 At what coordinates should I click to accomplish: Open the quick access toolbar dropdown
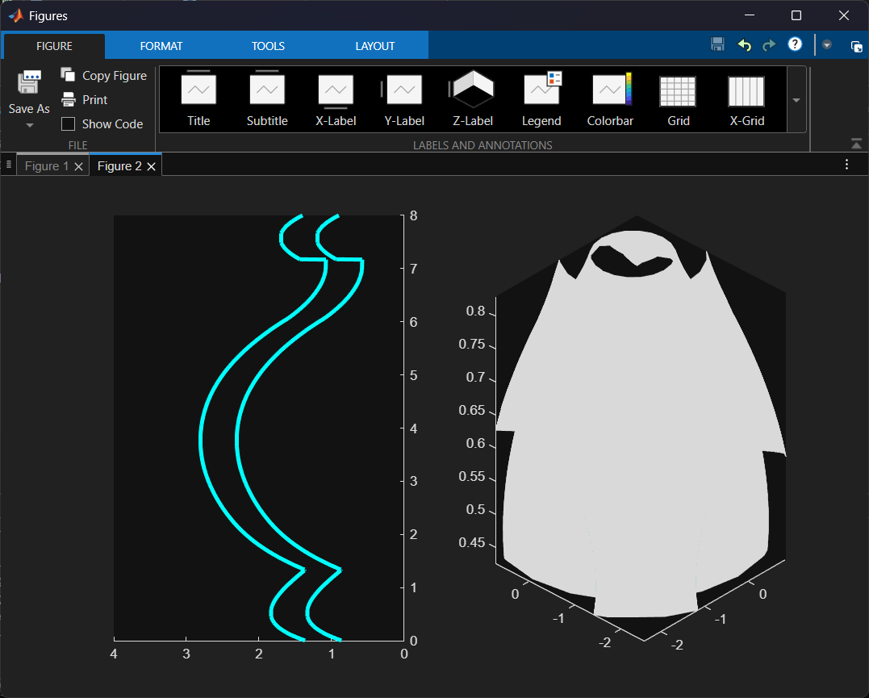[x=827, y=45]
